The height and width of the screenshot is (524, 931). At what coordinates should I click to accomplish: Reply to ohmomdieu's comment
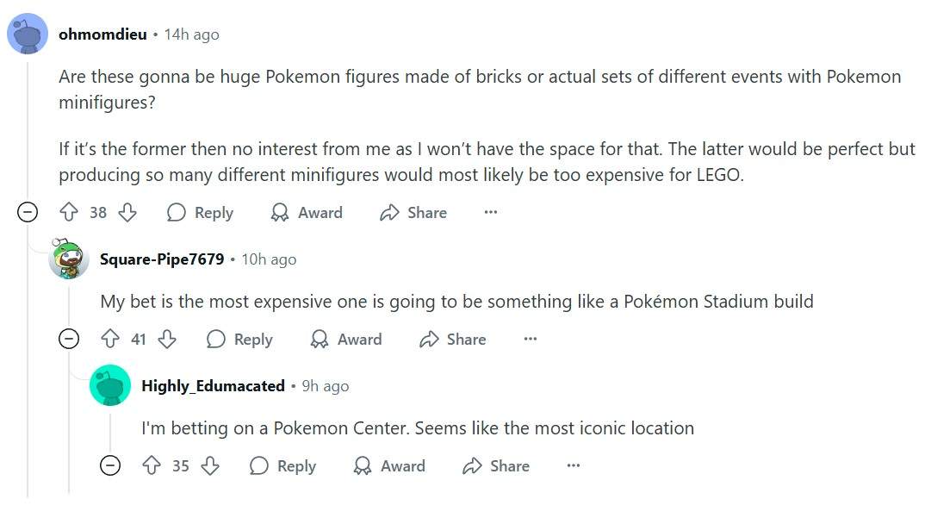tap(201, 213)
